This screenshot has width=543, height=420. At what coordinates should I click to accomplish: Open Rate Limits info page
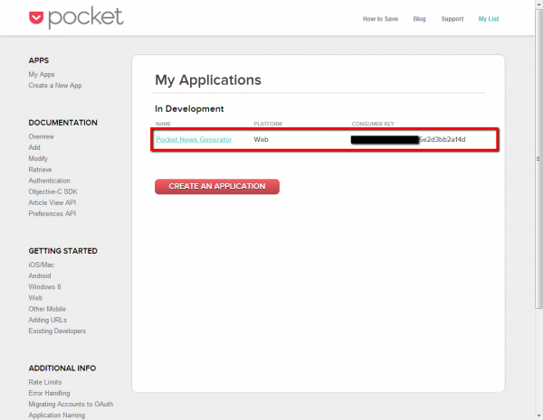pos(45,382)
